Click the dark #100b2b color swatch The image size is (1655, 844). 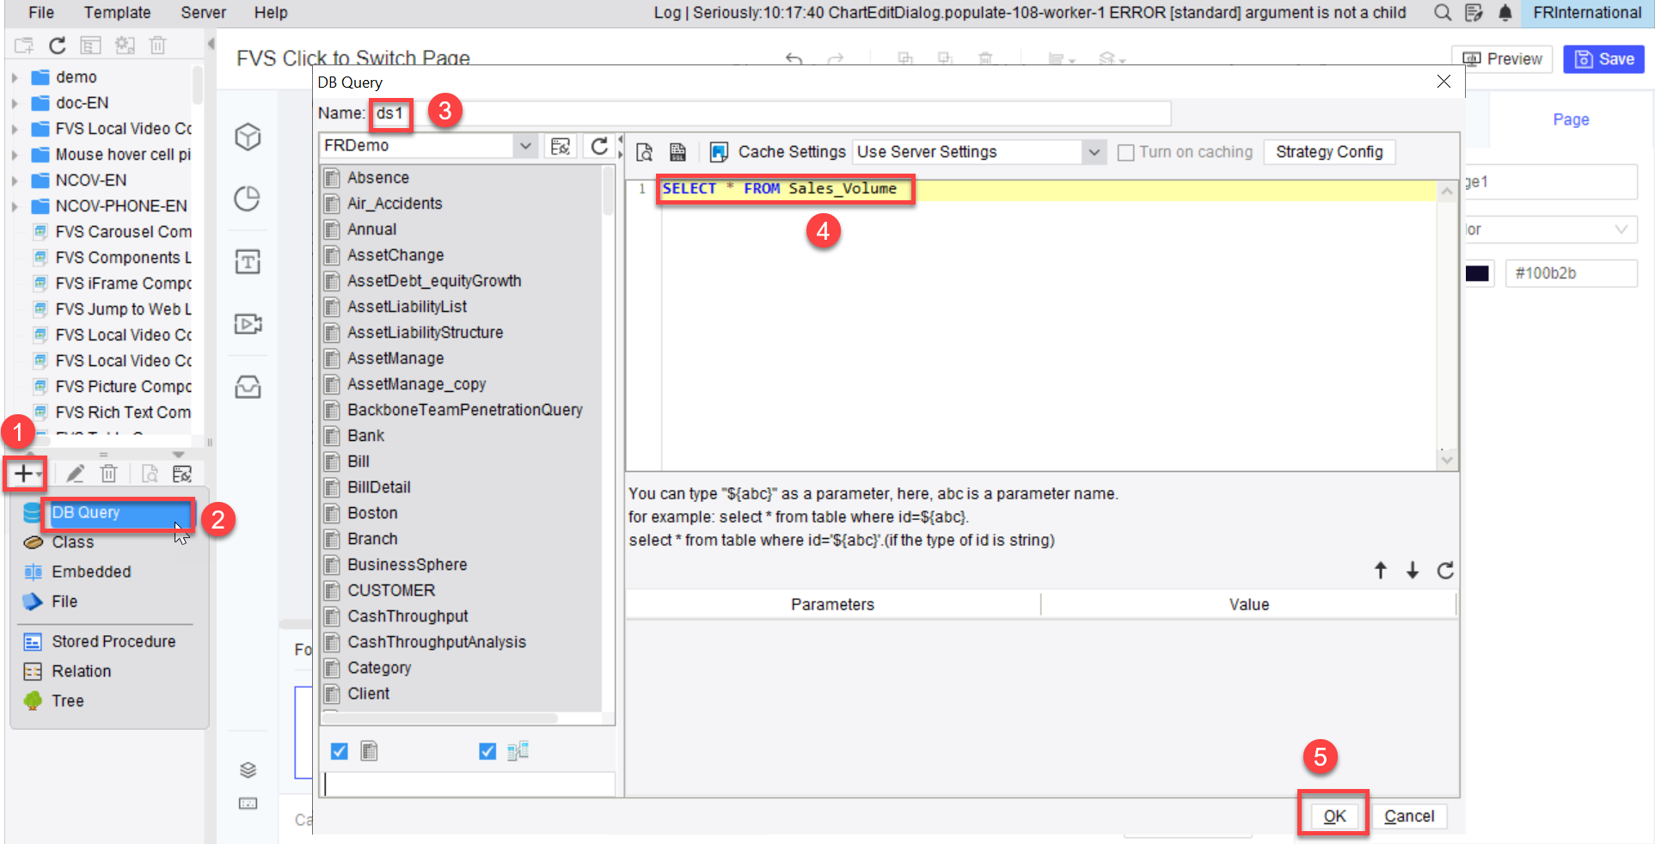pos(1477,273)
